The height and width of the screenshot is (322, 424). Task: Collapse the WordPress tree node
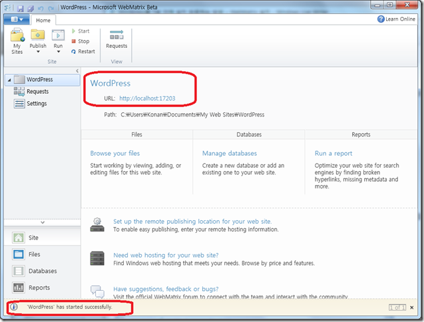click(x=9, y=80)
